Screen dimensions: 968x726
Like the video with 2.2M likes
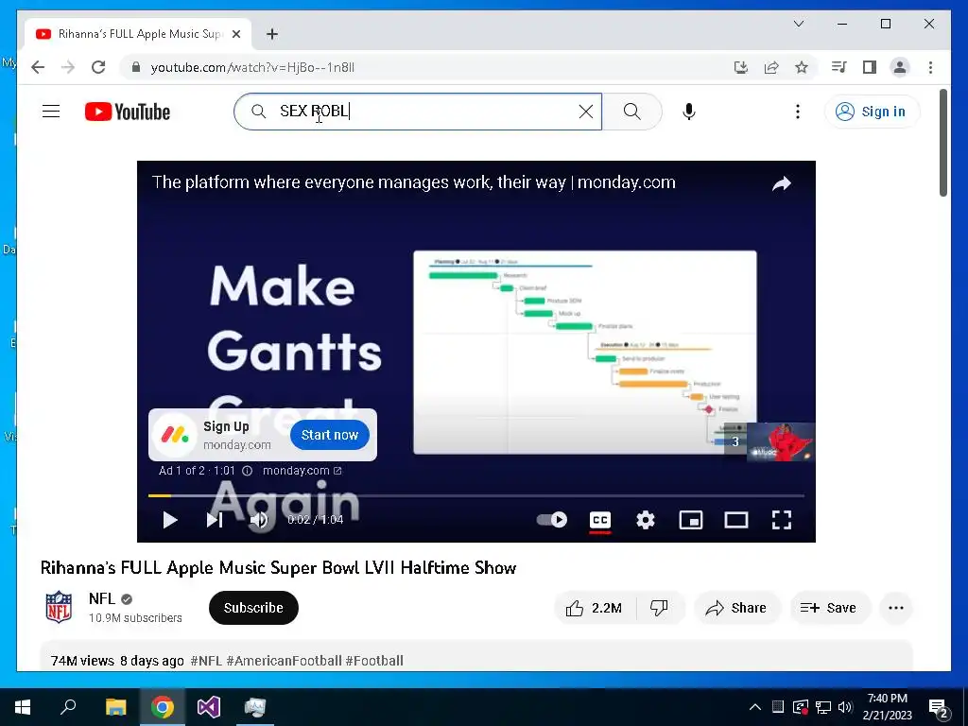click(x=594, y=608)
